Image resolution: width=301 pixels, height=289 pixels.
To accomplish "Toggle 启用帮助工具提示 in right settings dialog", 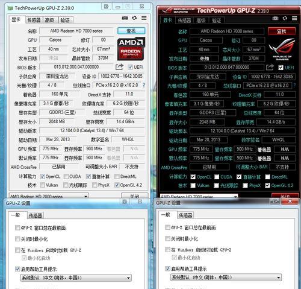I will 167,268.
